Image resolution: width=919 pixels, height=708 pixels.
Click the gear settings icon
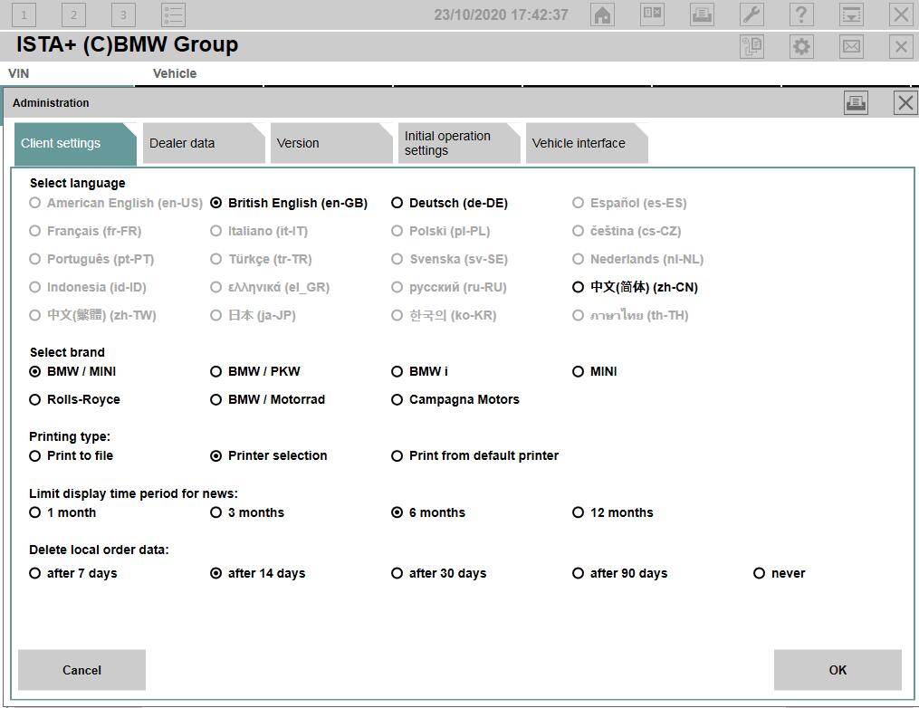click(801, 47)
